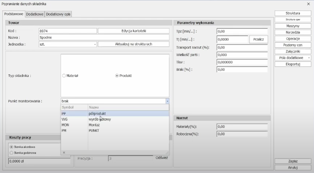Open the Dodatkowy opis tab
314x173 pixels.
58,14
